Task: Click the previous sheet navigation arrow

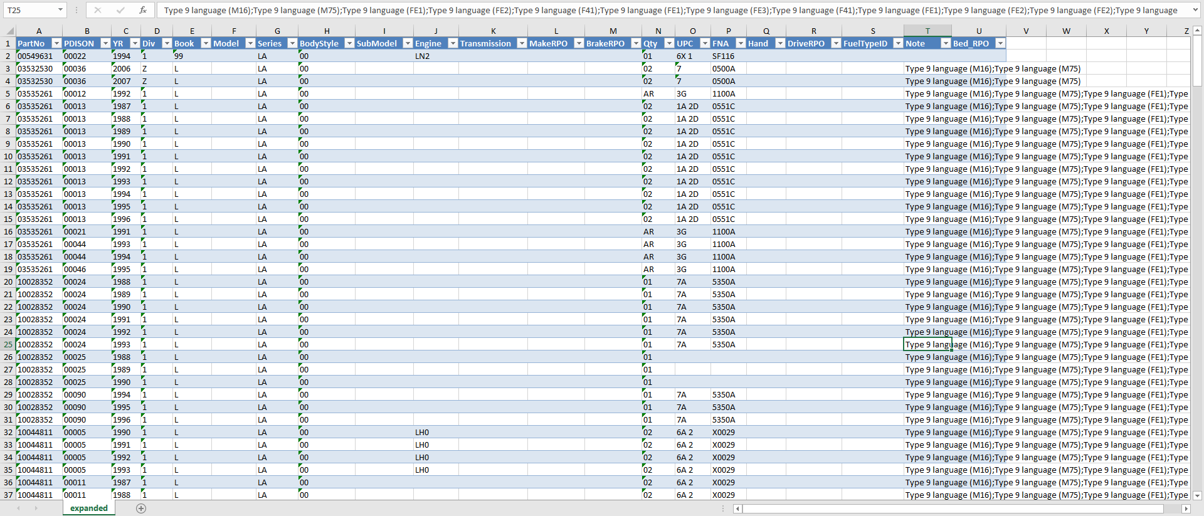Action: point(19,508)
